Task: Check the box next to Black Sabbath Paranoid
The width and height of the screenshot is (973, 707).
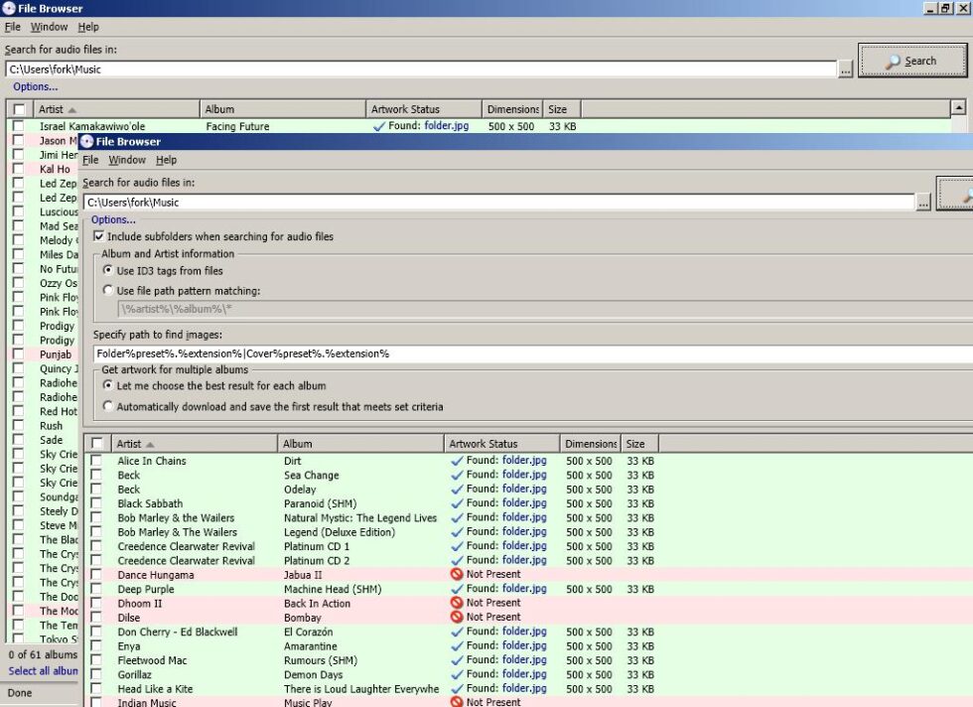Action: tap(95, 502)
